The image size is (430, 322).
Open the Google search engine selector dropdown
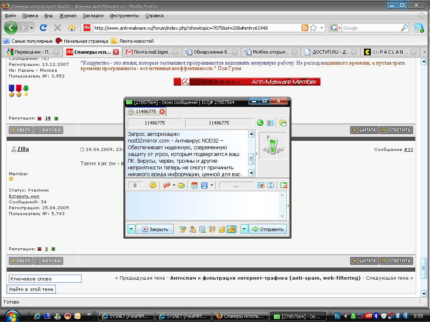coord(339,28)
